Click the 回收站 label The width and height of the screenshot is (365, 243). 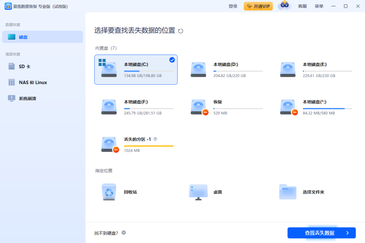coord(130,192)
